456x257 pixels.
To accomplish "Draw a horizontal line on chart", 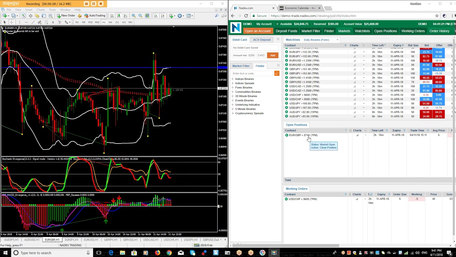I will [26, 22].
